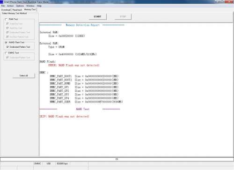This screenshot has height=170, width=234.
Task: Click the Memory Detection Report heading
Action: point(82,25)
